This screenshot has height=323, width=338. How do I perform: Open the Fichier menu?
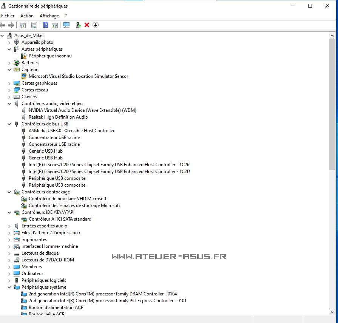point(8,16)
